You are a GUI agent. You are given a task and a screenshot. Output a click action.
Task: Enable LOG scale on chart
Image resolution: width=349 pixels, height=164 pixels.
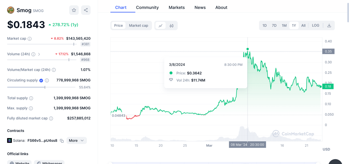point(315,25)
